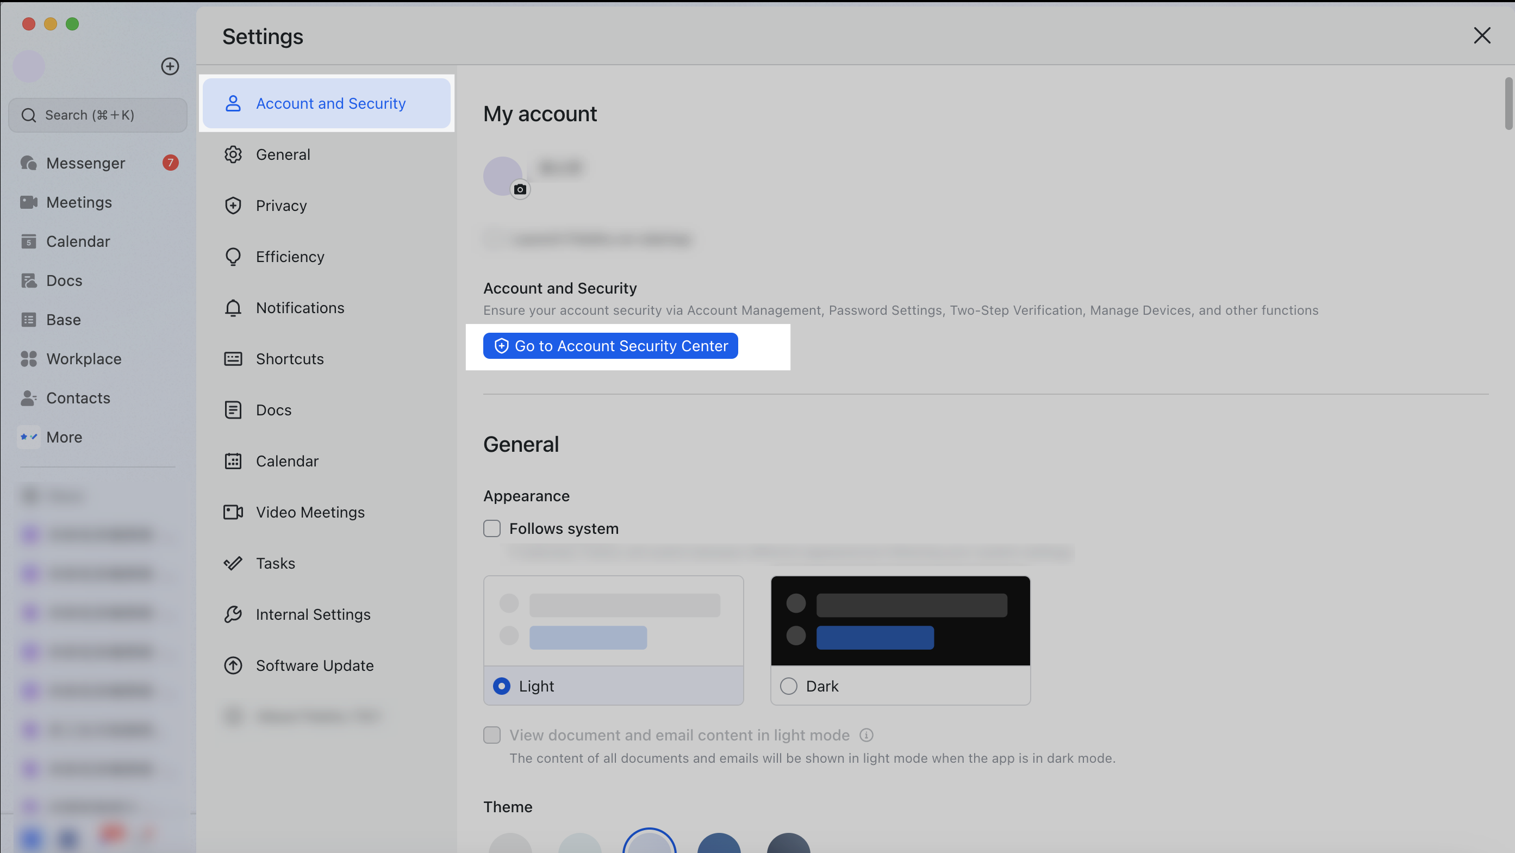Open the info tooltip next to light mode option
This screenshot has height=853, width=1515.
pos(867,735)
